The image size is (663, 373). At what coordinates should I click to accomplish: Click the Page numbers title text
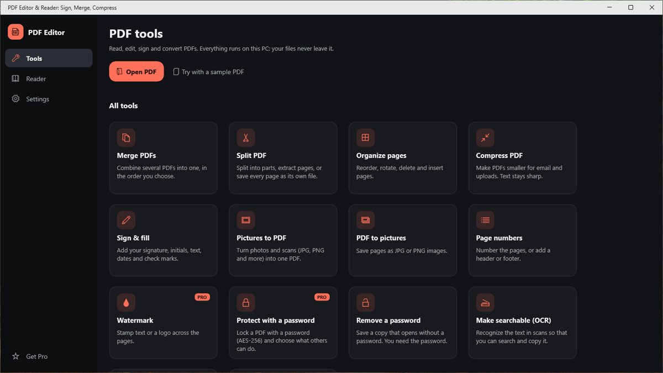[x=499, y=238]
